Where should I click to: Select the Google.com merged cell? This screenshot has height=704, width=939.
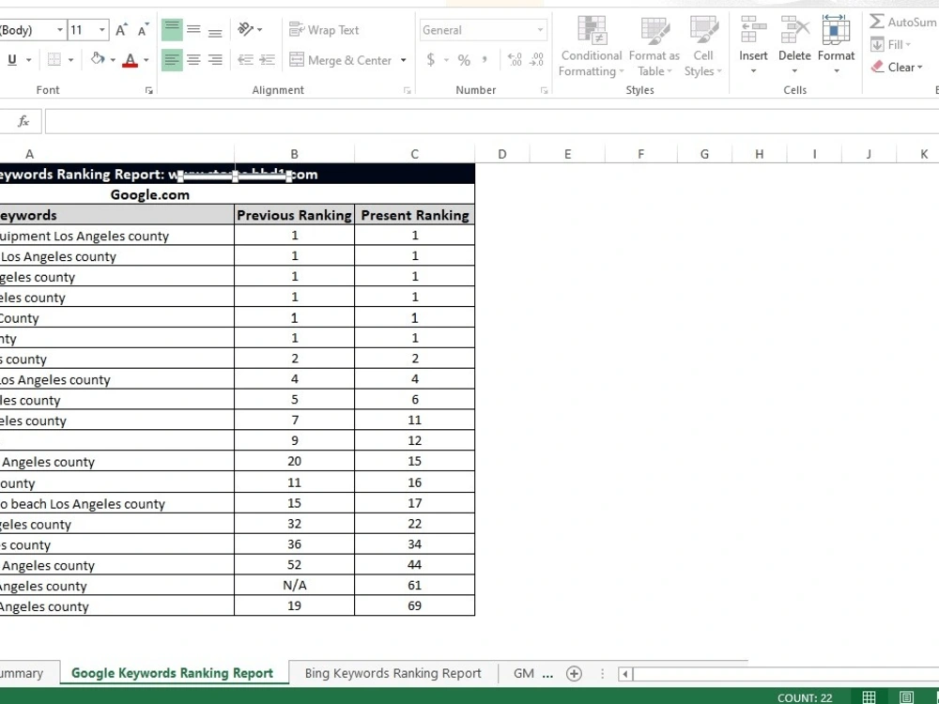238,194
